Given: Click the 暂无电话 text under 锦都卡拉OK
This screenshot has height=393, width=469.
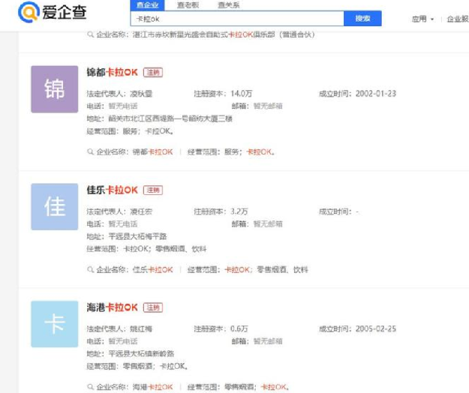Looking at the screenshot, I should 123,106.
